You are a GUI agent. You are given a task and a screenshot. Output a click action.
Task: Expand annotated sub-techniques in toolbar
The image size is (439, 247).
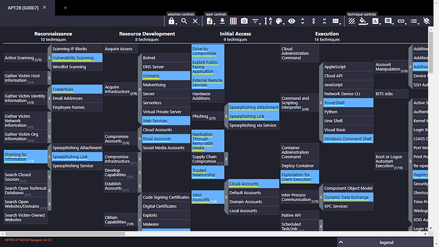click(314, 21)
